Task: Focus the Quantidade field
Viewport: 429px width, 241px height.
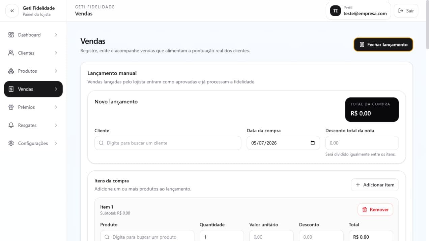Action: click(222, 236)
